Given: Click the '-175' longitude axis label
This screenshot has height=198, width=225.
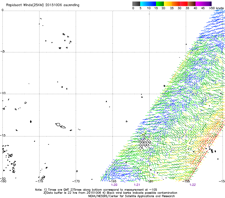Looking at the screenshot, I should tap(39, 181).
